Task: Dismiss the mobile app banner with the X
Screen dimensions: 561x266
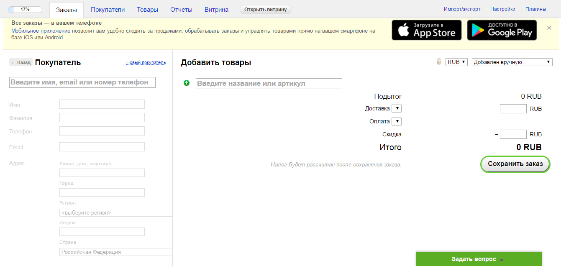Action: 549,28
